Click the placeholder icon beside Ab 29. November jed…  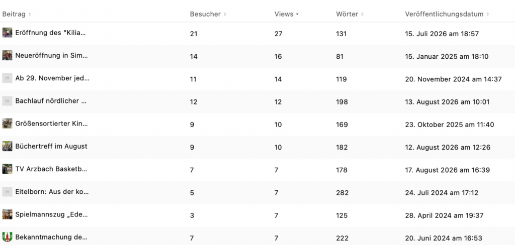(7, 78)
